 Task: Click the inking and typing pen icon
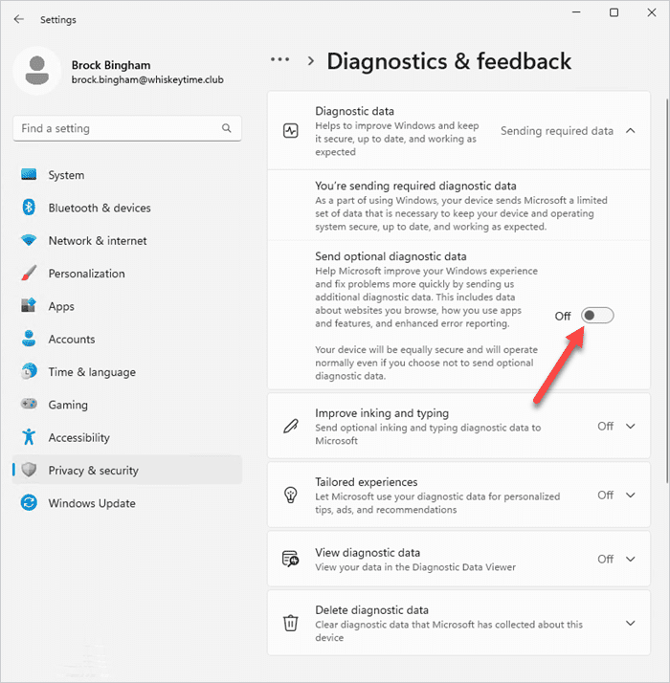(x=291, y=426)
